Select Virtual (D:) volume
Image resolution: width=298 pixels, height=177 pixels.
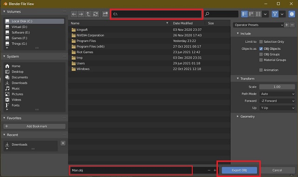click(x=34, y=27)
